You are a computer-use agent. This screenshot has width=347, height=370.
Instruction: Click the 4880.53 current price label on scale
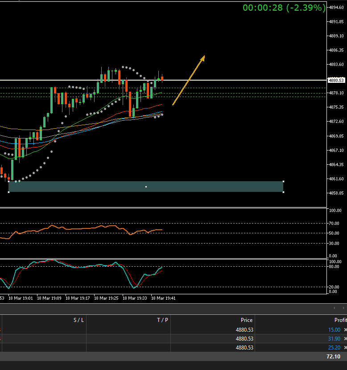click(336, 80)
